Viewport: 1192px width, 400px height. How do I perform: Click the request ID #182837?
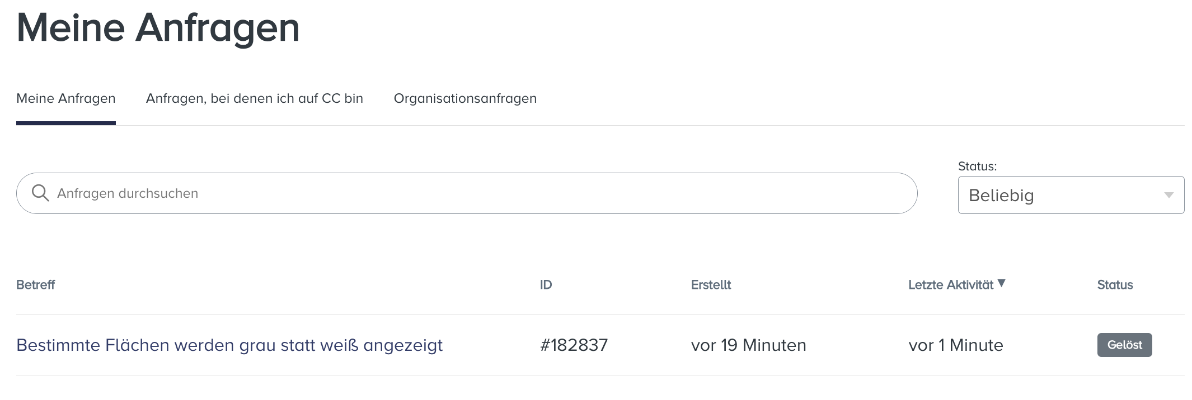(x=574, y=345)
